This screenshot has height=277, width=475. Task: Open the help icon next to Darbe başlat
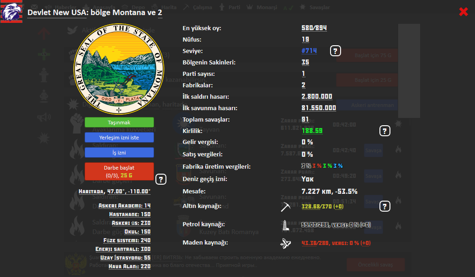point(160,179)
